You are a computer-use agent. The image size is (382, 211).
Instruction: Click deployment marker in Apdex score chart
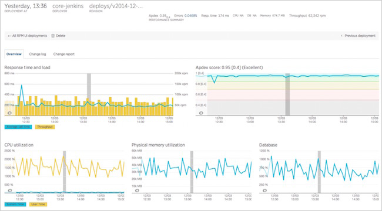[x=288, y=94]
